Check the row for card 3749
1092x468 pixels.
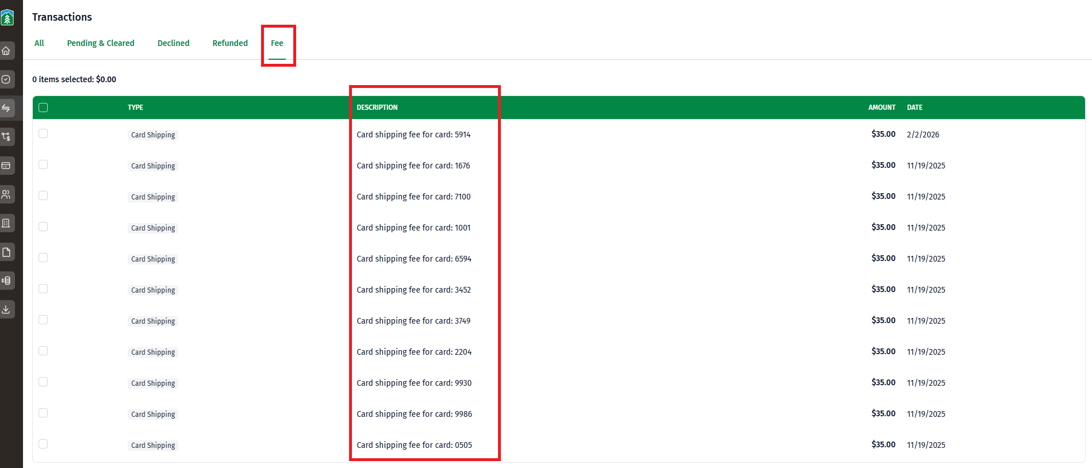click(43, 320)
